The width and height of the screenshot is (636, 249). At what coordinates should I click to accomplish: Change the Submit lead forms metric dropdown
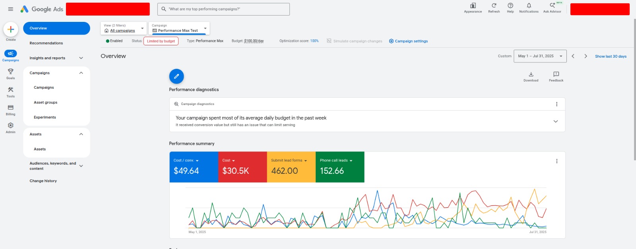[x=289, y=160]
